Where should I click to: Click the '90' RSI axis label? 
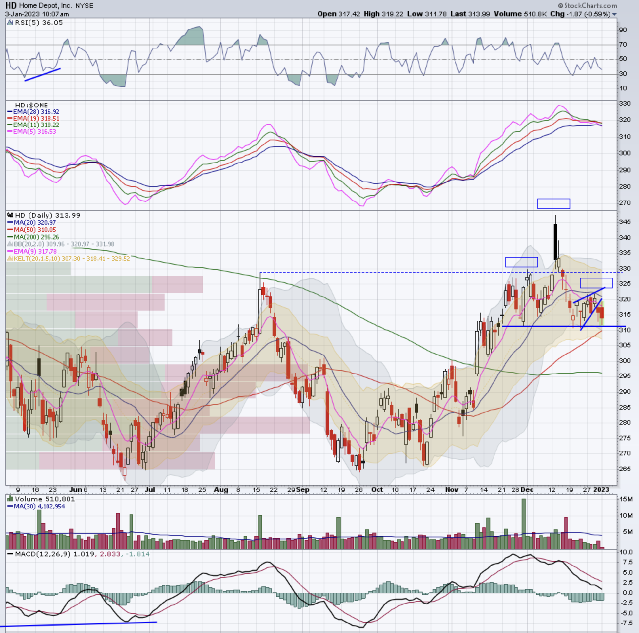coord(623,30)
